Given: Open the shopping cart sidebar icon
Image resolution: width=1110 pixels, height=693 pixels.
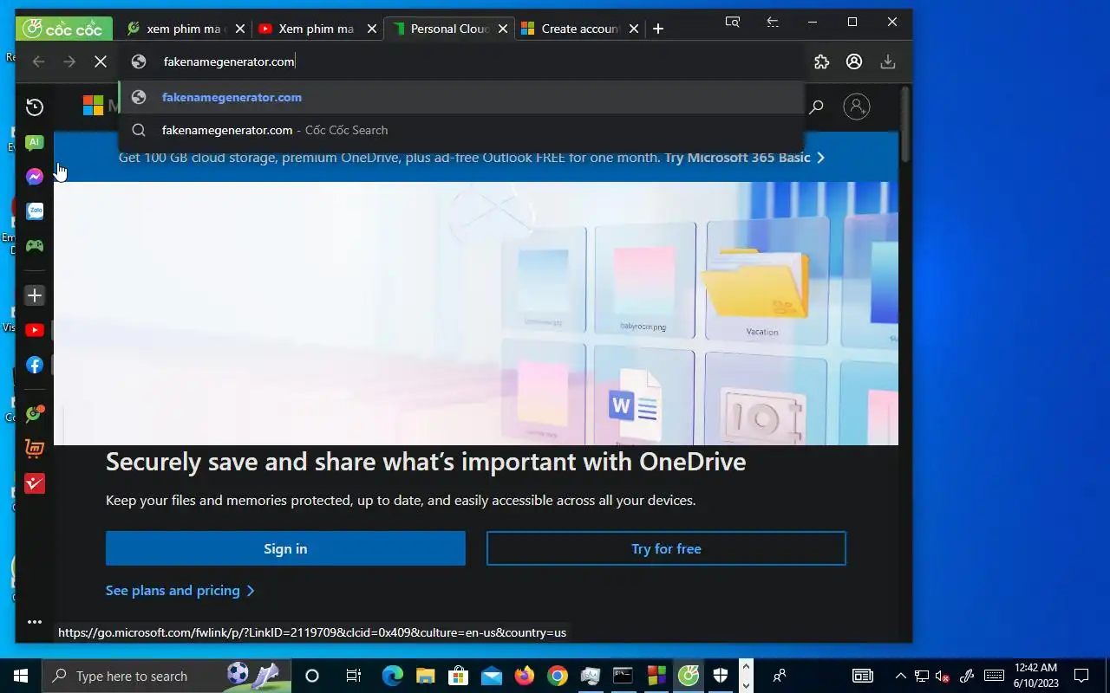Looking at the screenshot, I should (x=35, y=449).
